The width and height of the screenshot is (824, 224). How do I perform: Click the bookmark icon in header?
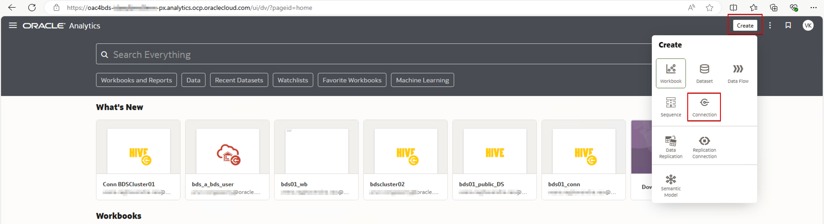(788, 25)
